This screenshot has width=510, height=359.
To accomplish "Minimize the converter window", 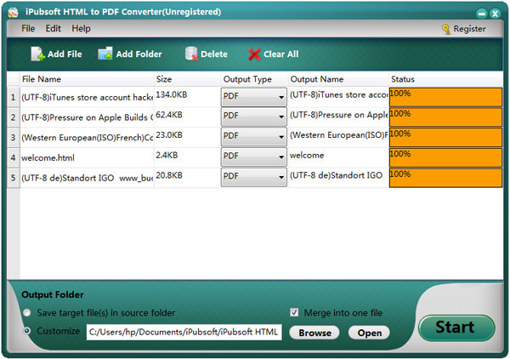I will coord(481,14).
